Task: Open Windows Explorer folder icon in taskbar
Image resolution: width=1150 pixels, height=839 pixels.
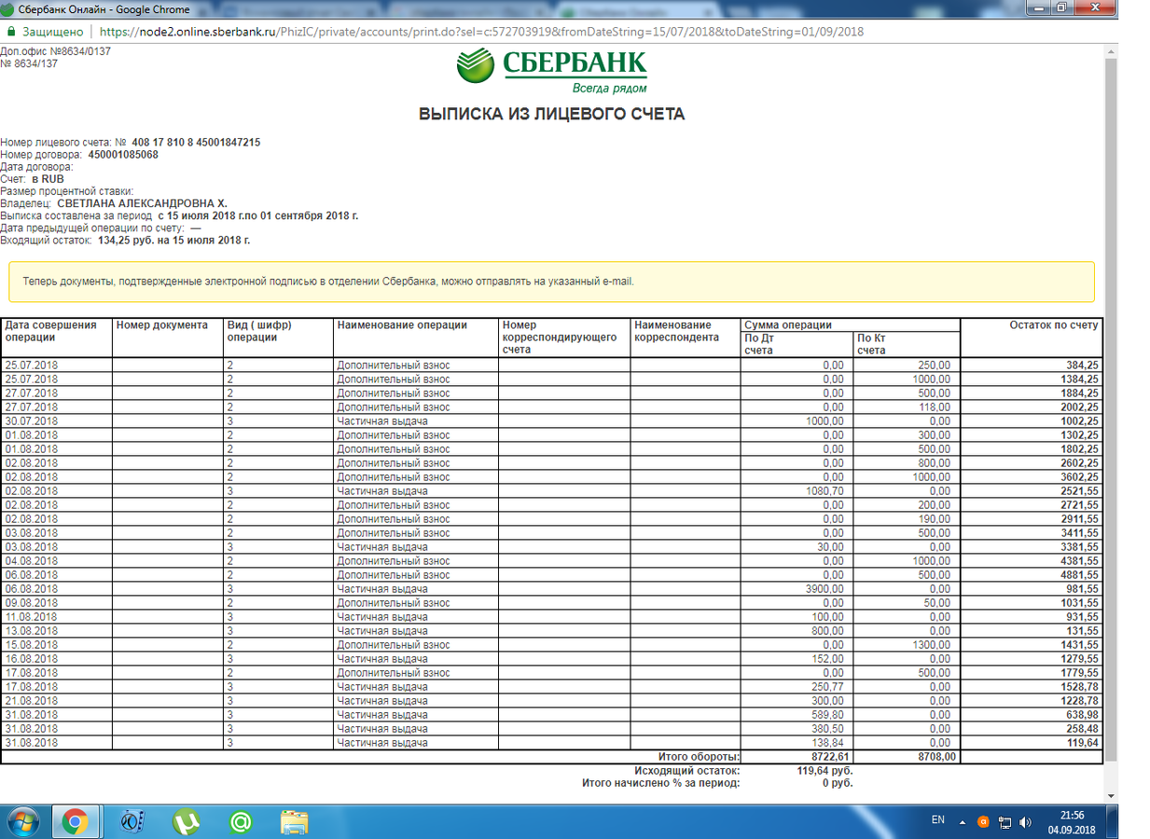Action: click(295, 821)
